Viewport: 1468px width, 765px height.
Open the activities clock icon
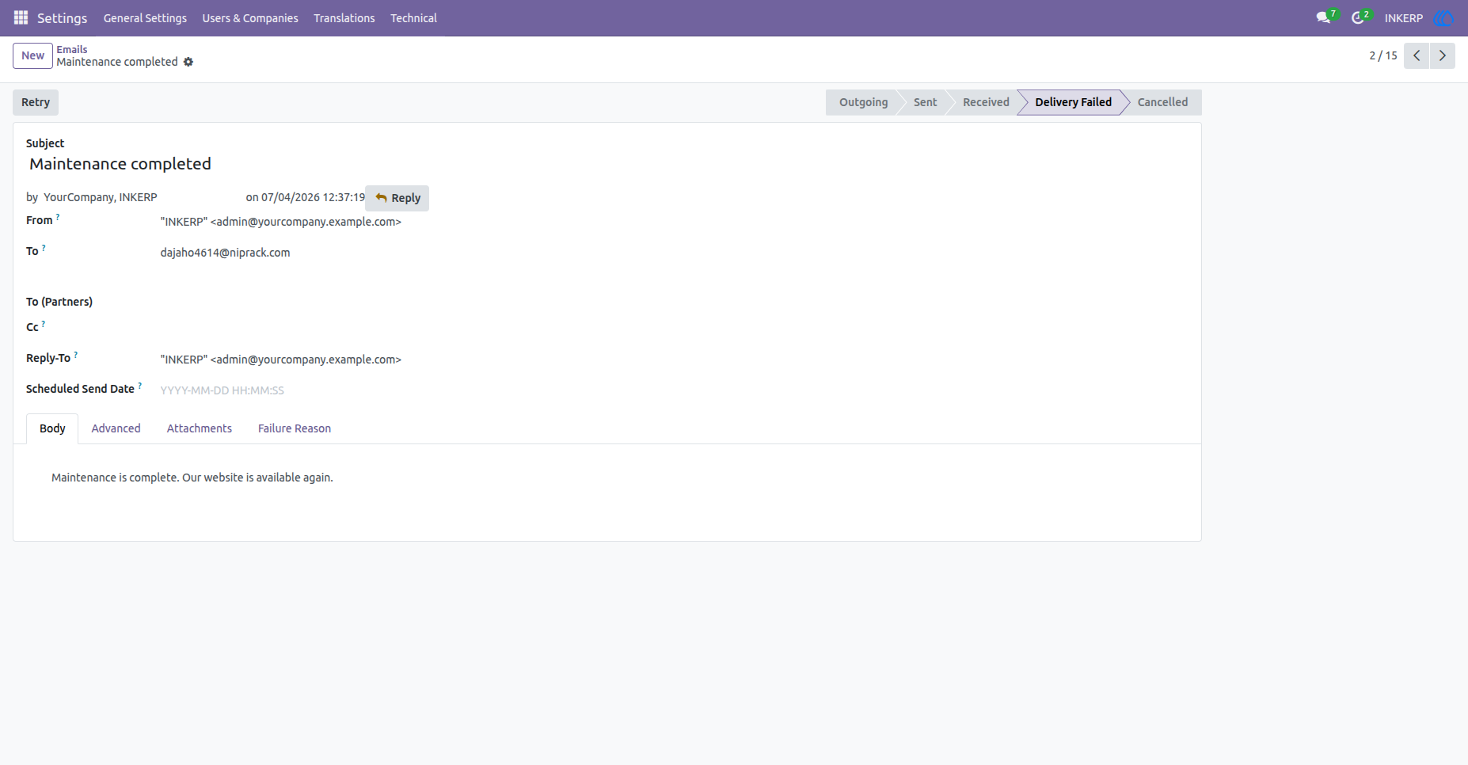(1359, 17)
